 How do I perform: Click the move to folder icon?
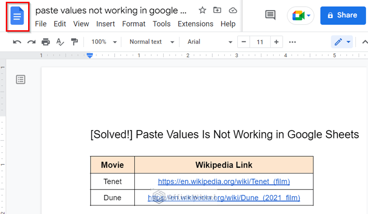(217, 10)
